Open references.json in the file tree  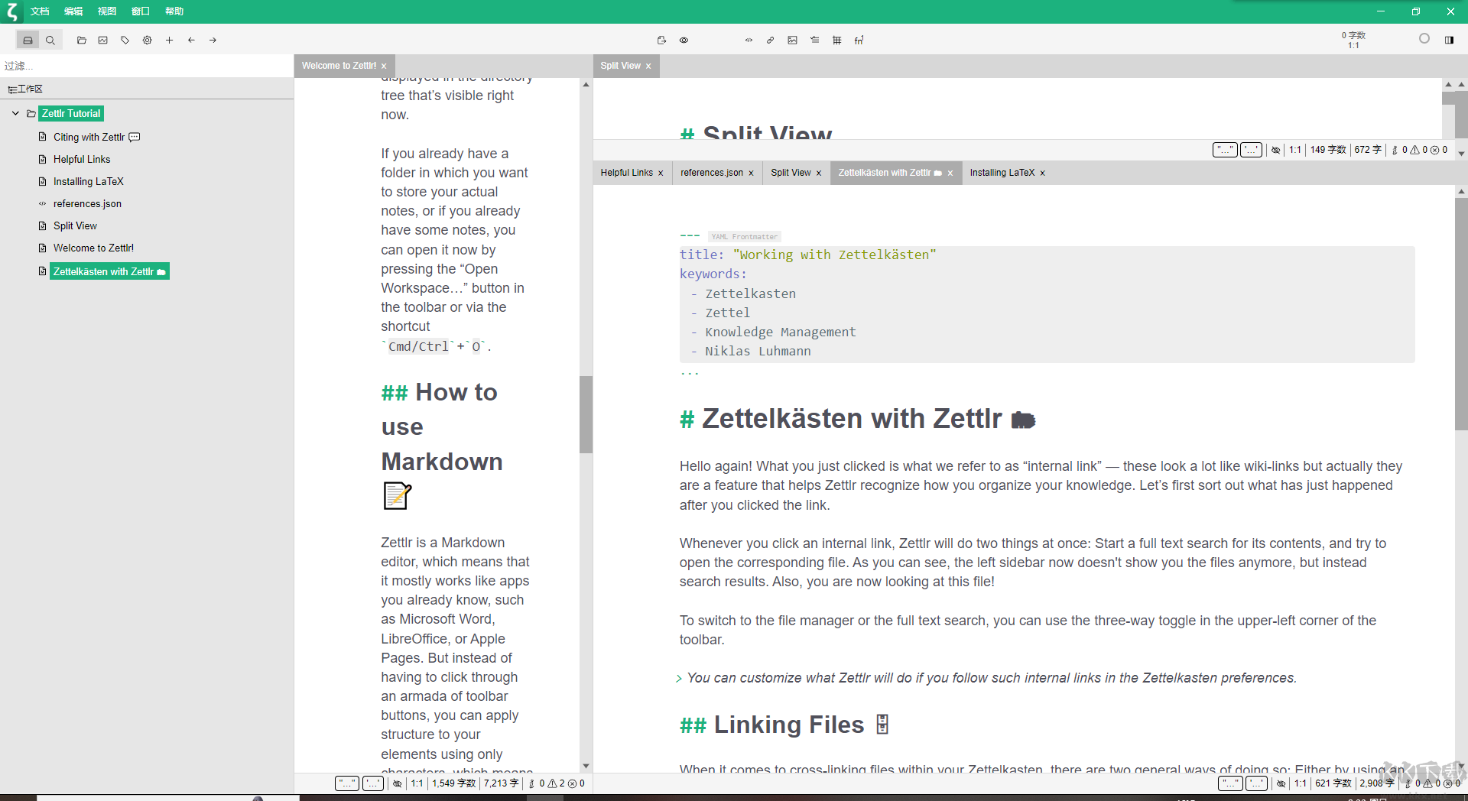click(x=87, y=203)
